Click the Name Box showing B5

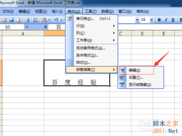12,27
